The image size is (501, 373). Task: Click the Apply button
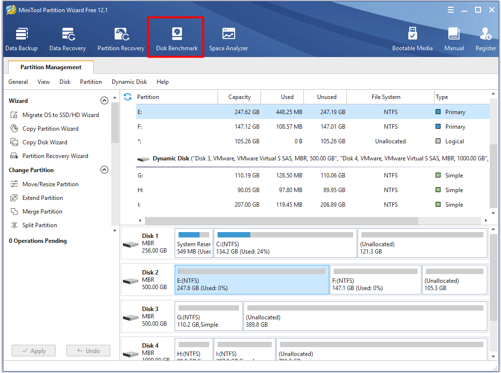click(34, 351)
